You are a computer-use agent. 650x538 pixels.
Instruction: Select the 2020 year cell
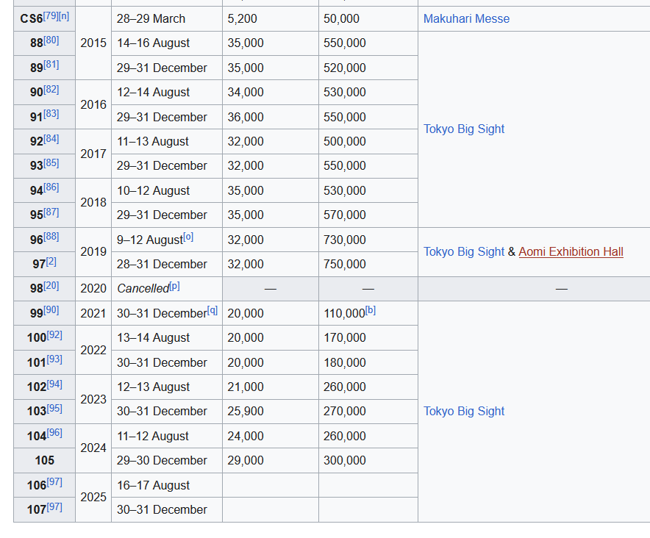click(93, 289)
